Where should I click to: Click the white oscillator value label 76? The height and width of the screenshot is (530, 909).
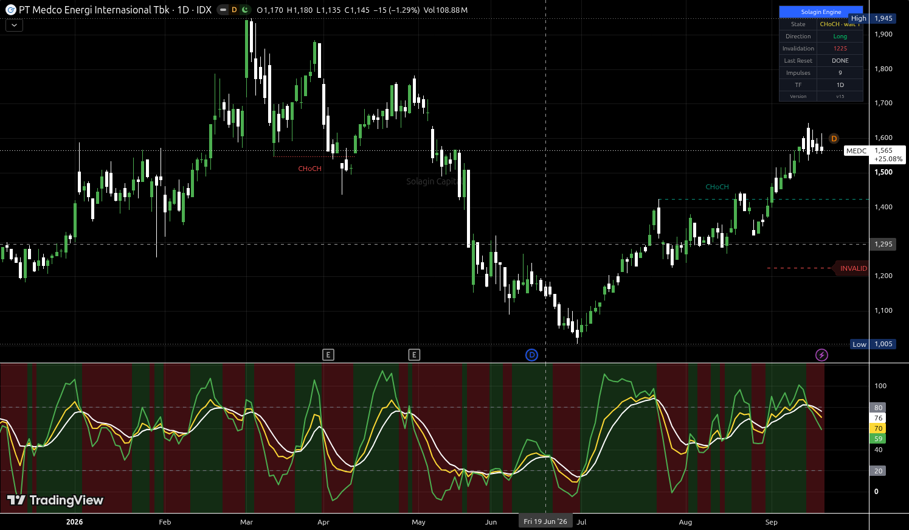(x=878, y=418)
